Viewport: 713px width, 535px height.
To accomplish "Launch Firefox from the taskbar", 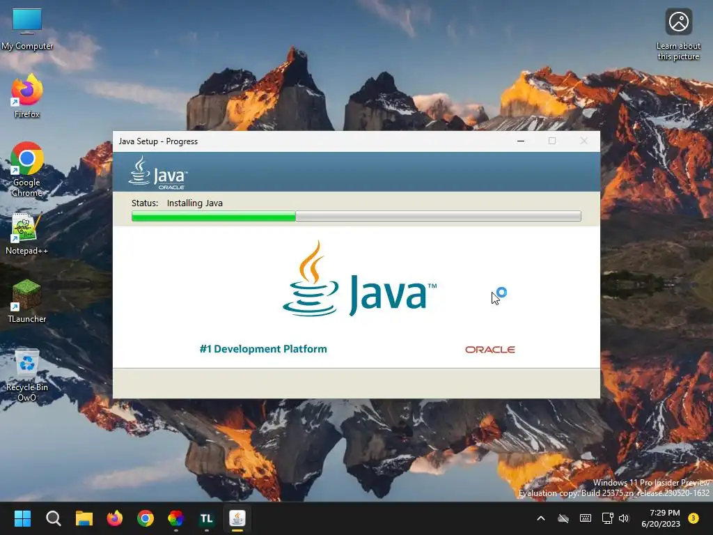I will [115, 518].
